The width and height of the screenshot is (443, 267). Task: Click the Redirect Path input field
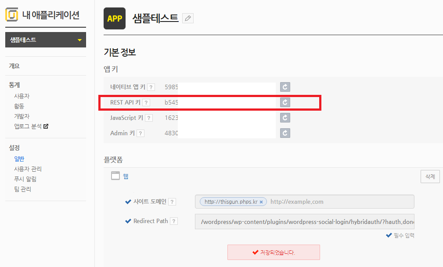[x=305, y=221]
